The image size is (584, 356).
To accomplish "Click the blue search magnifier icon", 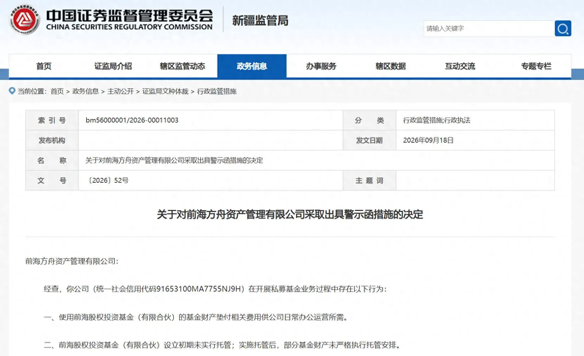I will 563,29.
